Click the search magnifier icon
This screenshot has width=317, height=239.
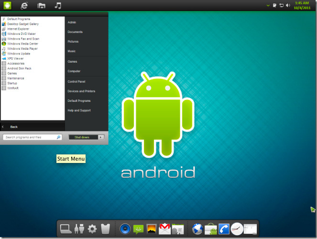pos(58,137)
